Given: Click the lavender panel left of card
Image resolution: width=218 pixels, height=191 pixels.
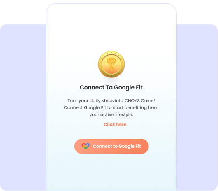Looking at the screenshot, I should [x=23, y=107].
